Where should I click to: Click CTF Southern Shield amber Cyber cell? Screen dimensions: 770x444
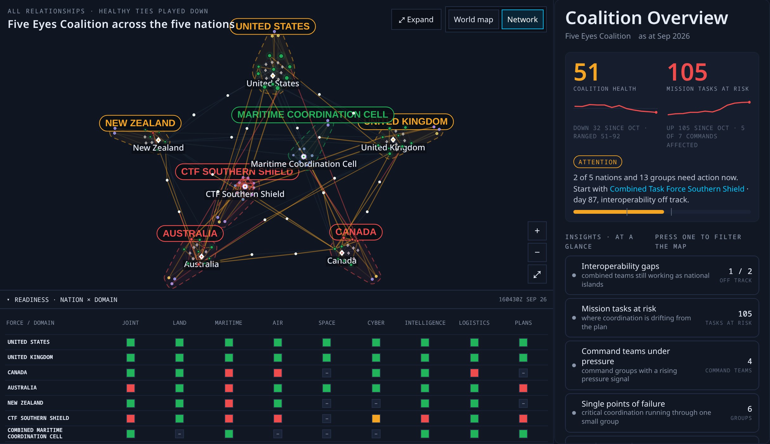point(376,419)
